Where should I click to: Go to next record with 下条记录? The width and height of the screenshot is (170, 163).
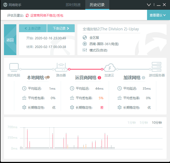tap(61, 28)
